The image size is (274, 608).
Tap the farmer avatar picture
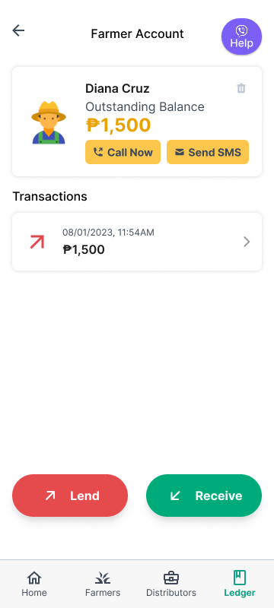coord(49,122)
